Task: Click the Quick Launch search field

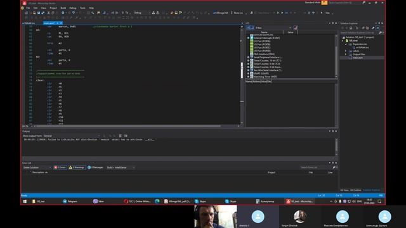Action: pyautogui.click(x=345, y=3)
